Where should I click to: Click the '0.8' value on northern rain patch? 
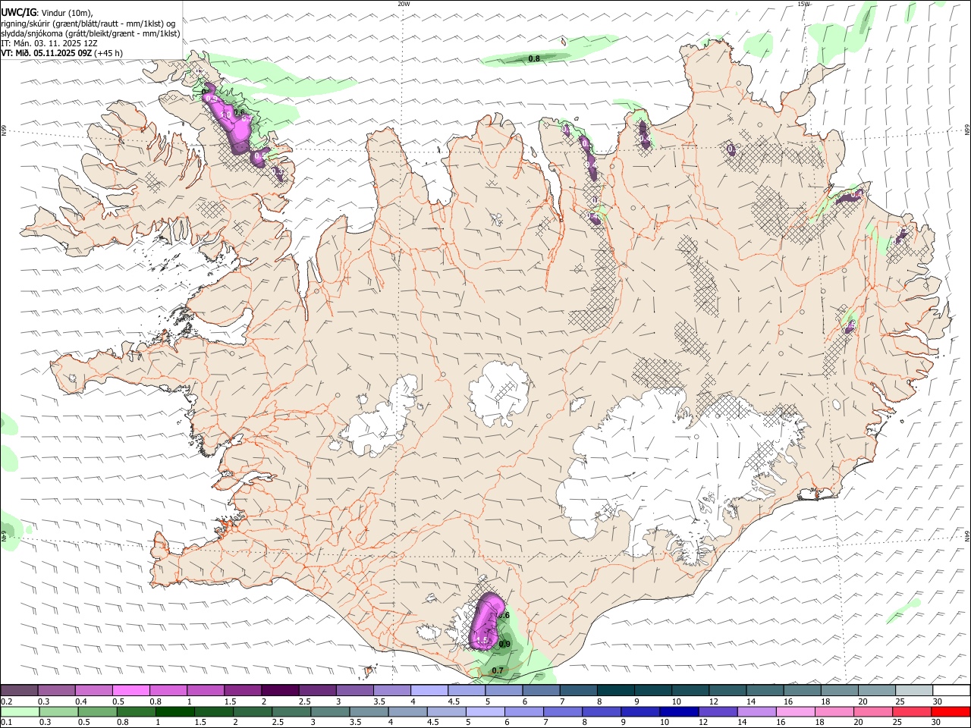point(534,58)
